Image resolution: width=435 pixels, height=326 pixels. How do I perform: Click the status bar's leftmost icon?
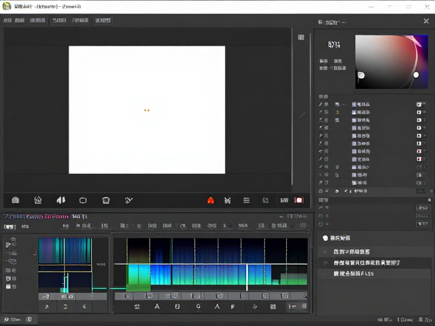[x=6, y=319]
